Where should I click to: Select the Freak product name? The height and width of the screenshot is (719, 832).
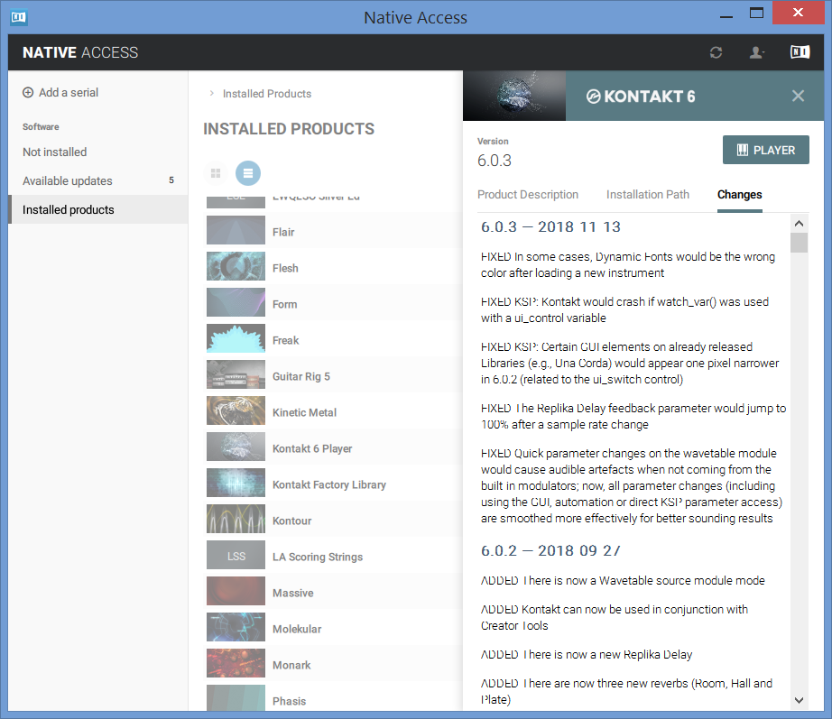tap(285, 341)
